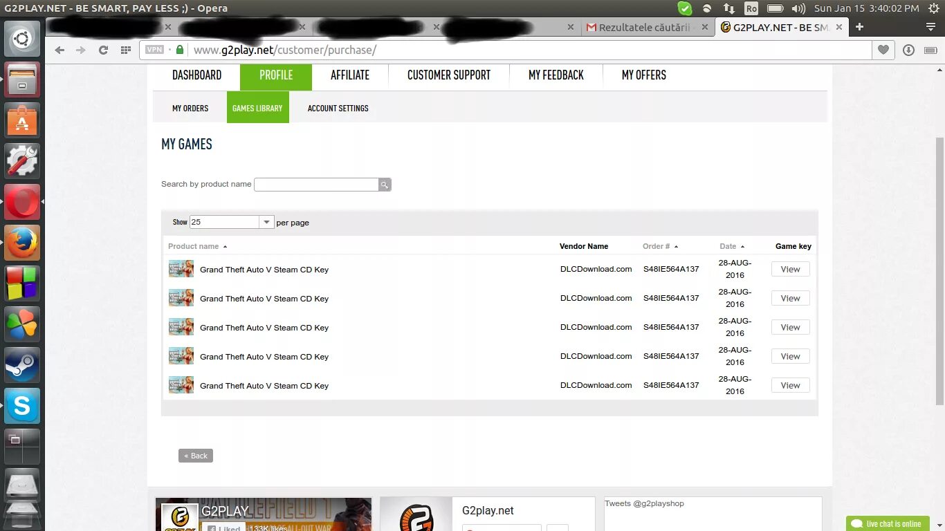Image resolution: width=945 pixels, height=531 pixels.
Task: Open Steam from the dock
Action: pyautogui.click(x=22, y=365)
